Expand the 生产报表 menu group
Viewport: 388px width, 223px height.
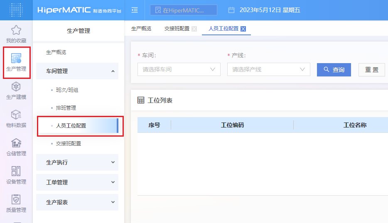pos(77,202)
